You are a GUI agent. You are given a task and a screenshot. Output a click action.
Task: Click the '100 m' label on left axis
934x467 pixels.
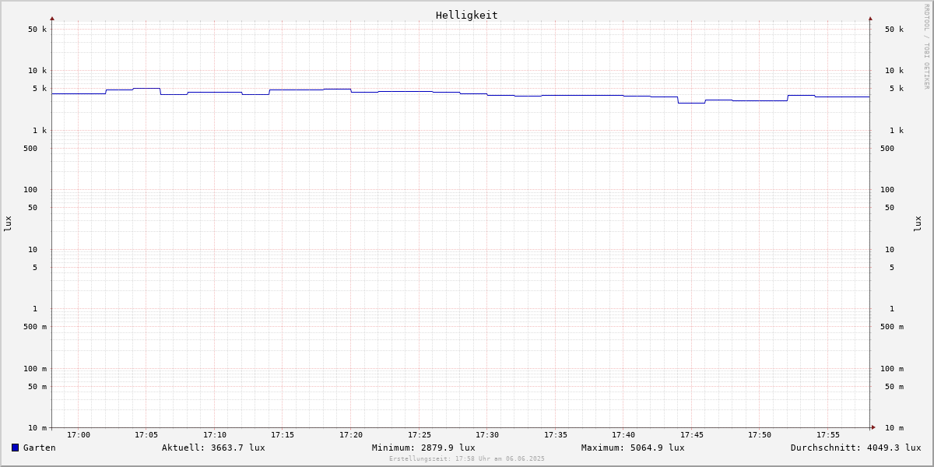35,369
